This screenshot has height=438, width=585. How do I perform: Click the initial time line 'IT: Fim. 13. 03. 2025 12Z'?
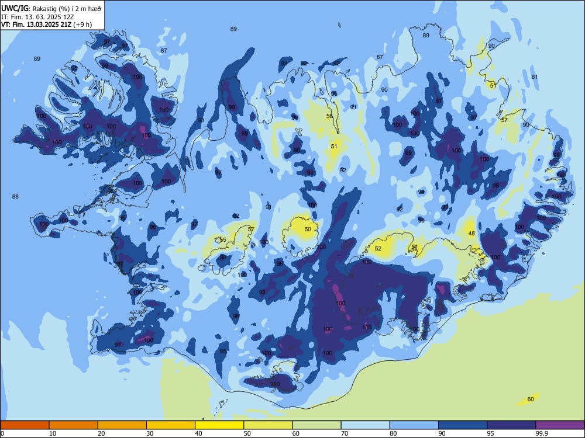tap(37, 17)
